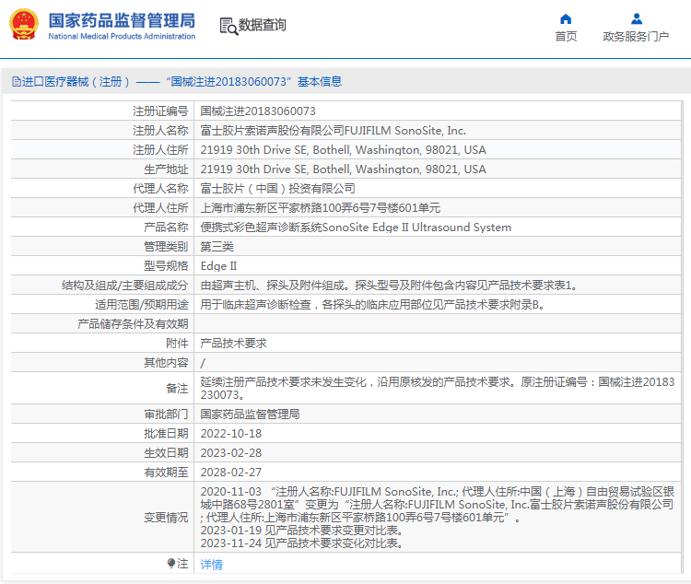Select the 备注 label

177,389
